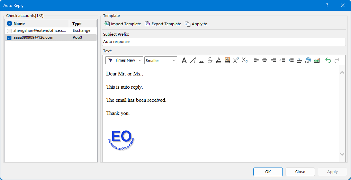Viewport: 351px width, 180px height.
Task: Toggle the select-all checkbox beside Name
Action: (x=9, y=24)
